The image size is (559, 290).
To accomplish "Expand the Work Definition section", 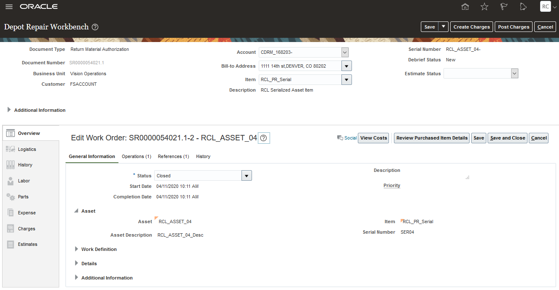I will click(x=76, y=249).
